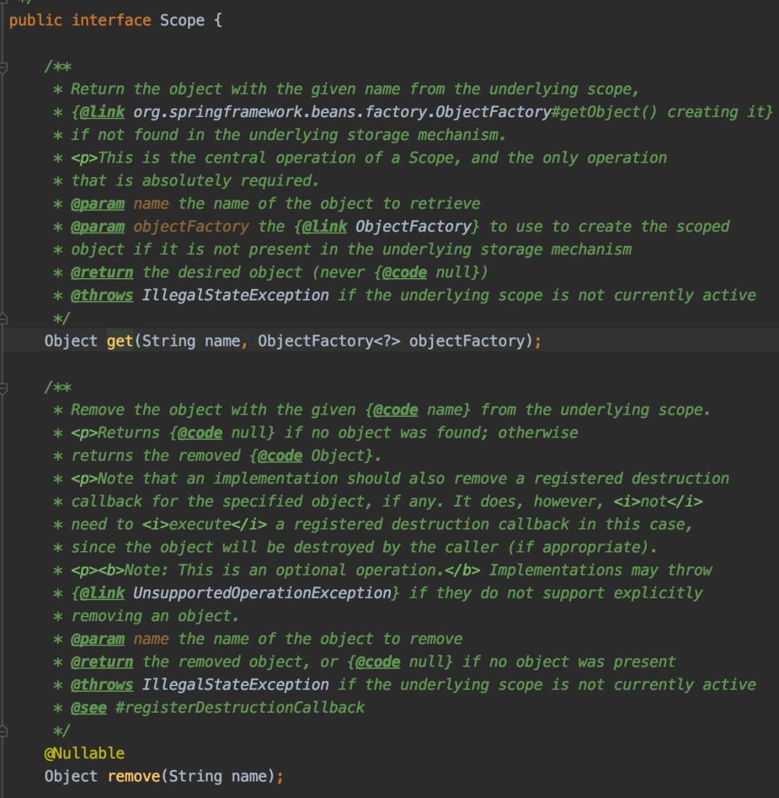Select the @Nullable annotation

84,753
